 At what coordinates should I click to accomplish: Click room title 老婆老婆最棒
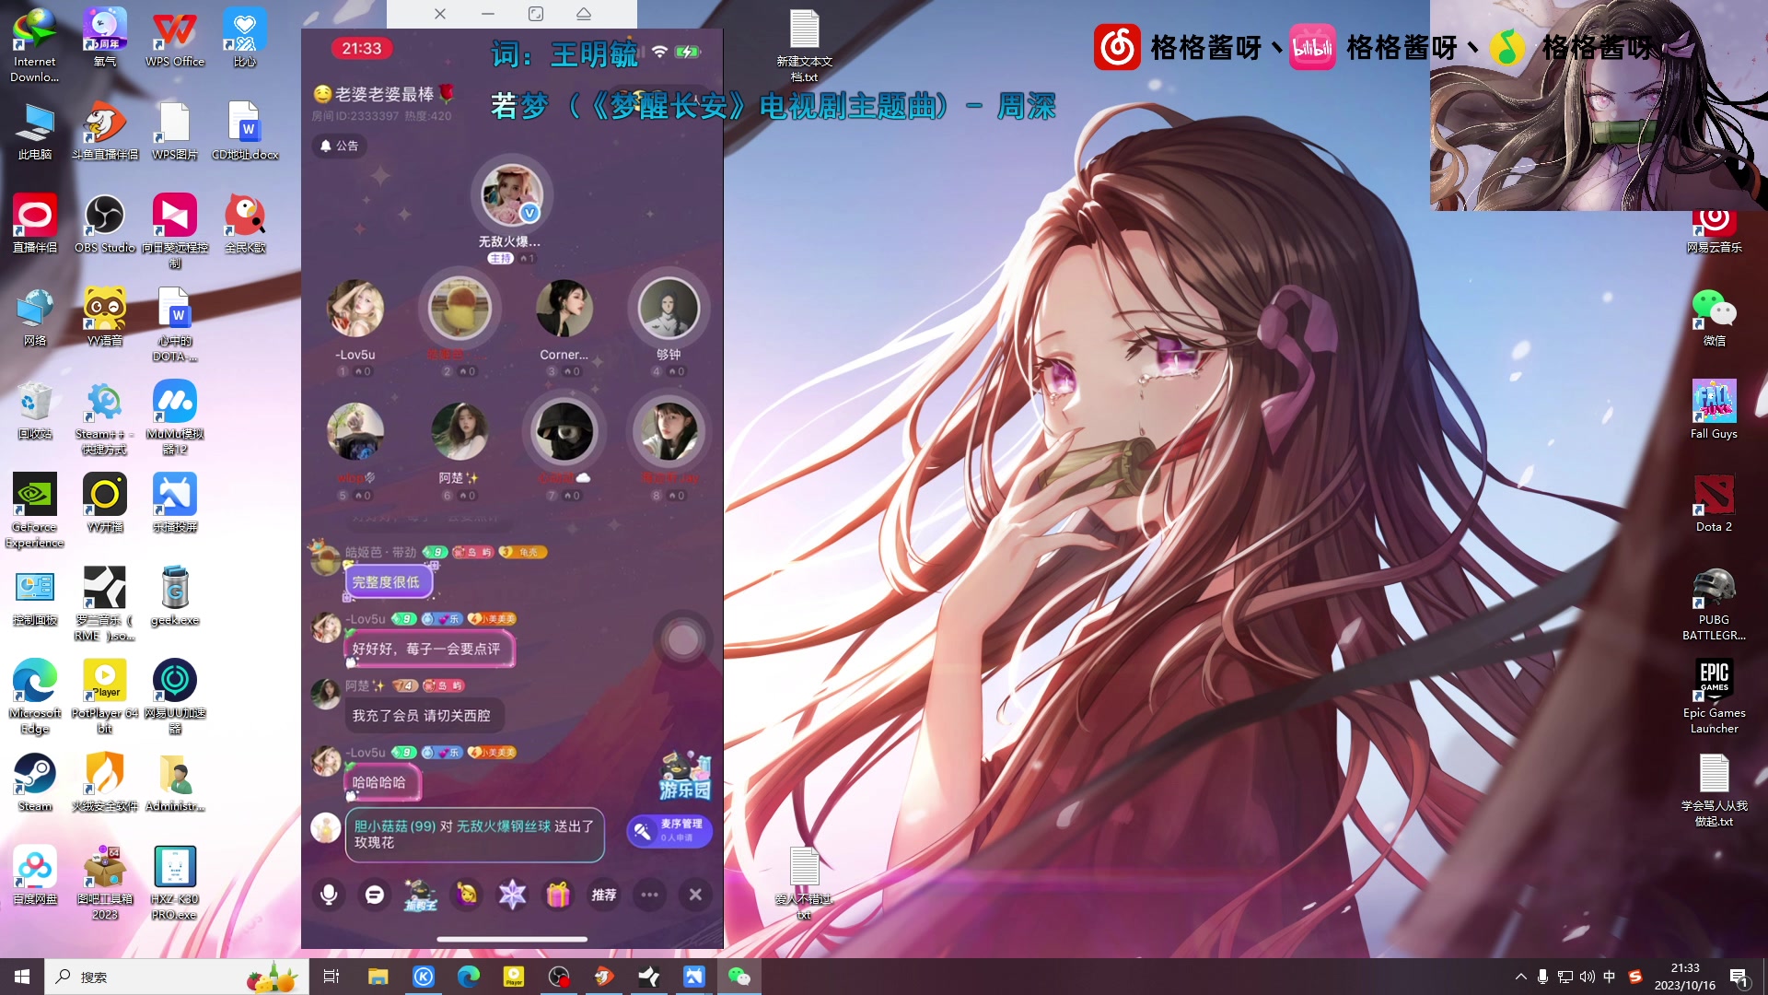pyautogui.click(x=384, y=94)
